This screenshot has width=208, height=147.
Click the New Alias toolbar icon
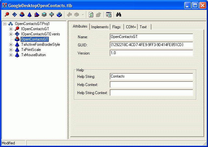pos(37,14)
